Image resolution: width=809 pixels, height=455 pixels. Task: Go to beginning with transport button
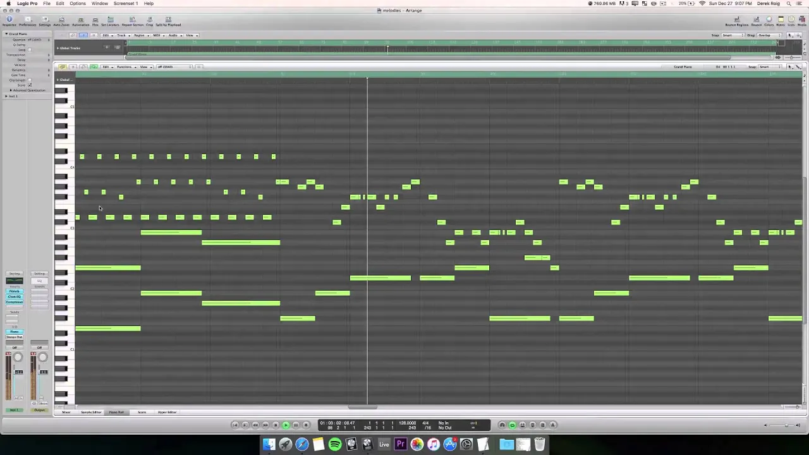pos(235,425)
